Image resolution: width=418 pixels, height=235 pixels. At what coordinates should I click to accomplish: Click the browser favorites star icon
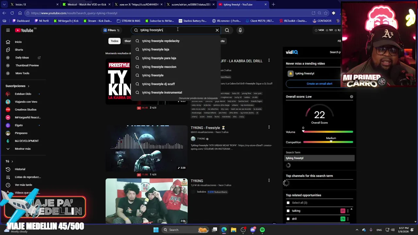pyautogui.click(x=326, y=13)
